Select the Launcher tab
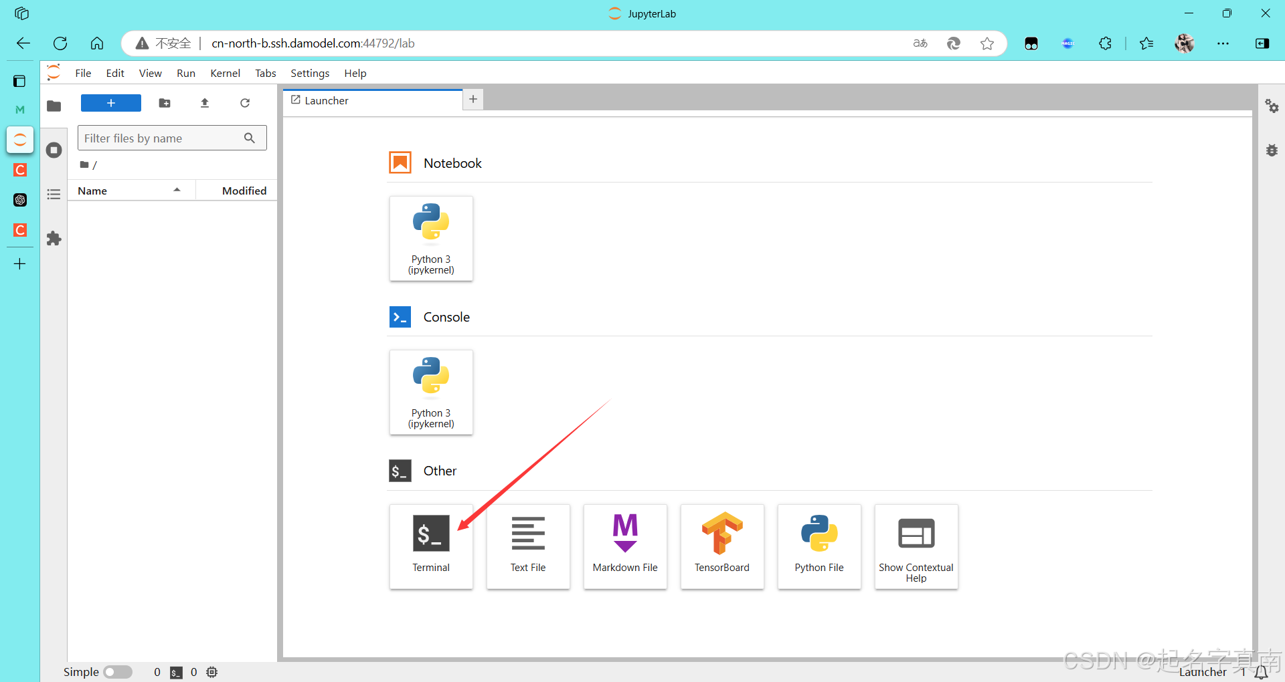The width and height of the screenshot is (1285, 682). pos(373,100)
